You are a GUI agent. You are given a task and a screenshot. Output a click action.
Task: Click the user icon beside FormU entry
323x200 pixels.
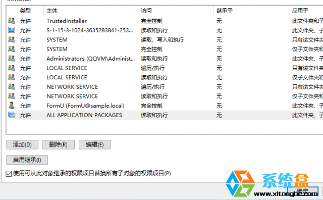(12, 106)
